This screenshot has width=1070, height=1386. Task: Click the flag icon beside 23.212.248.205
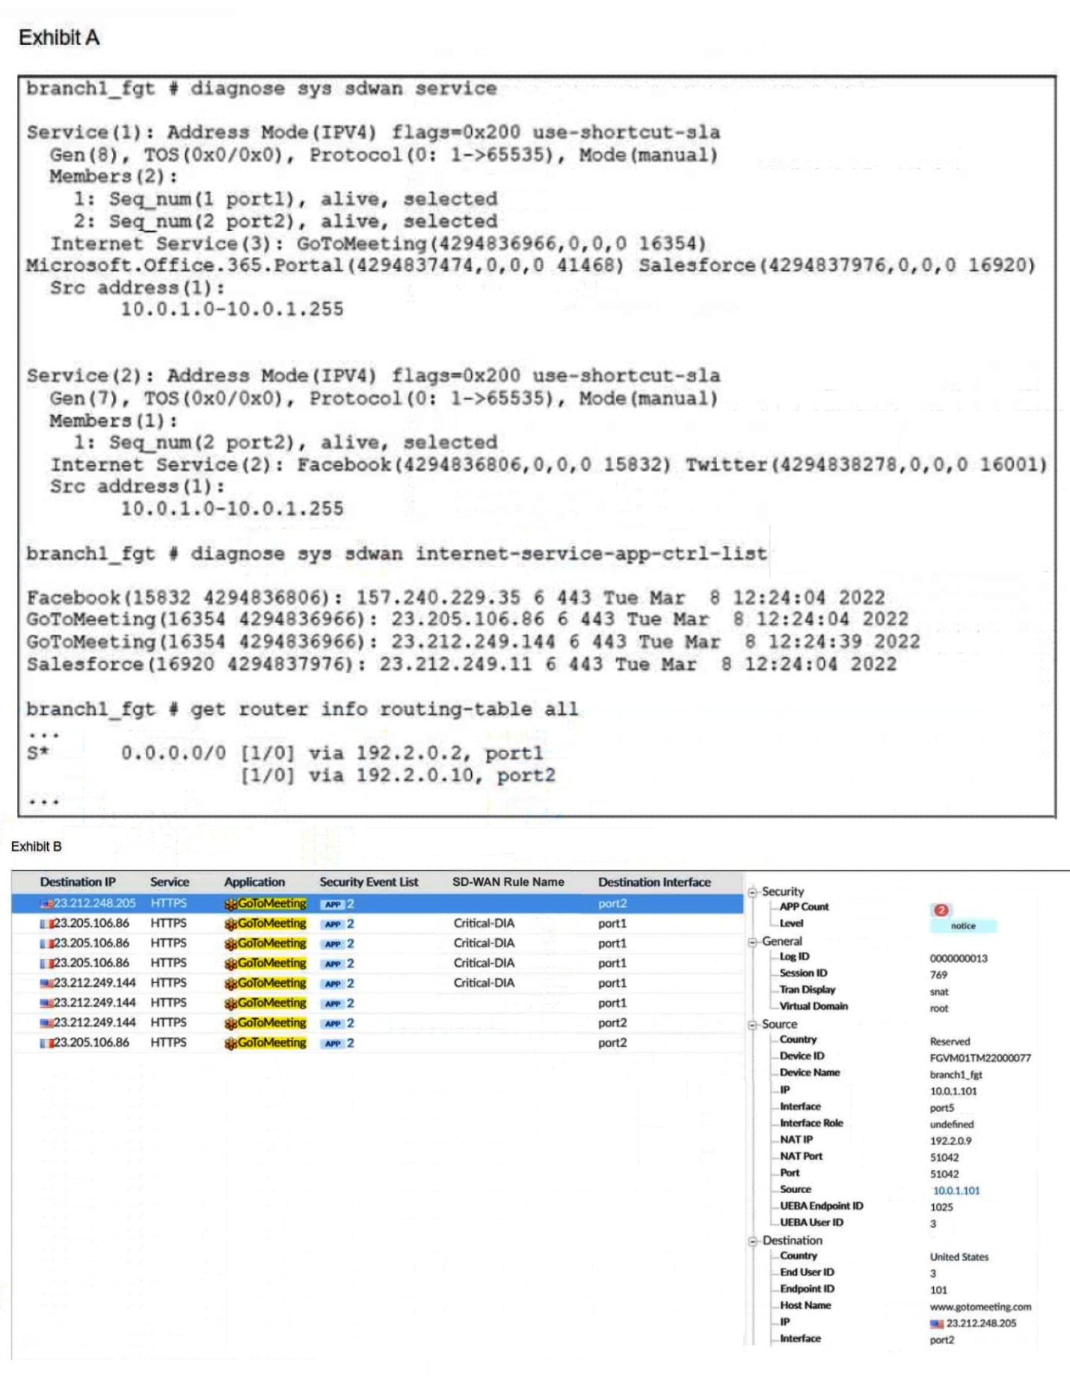[x=46, y=904]
